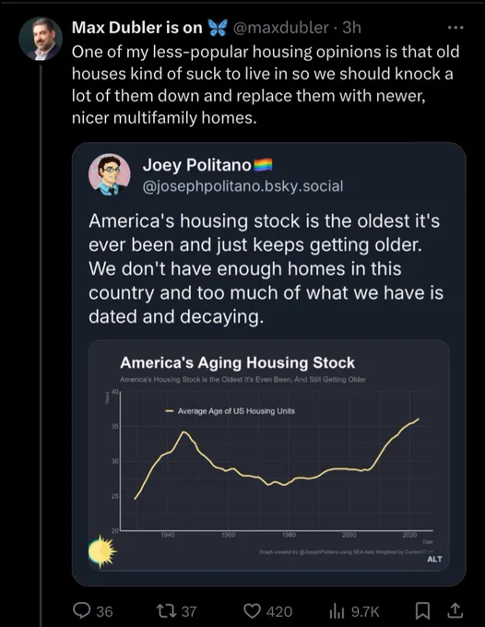Click the @maxdubler handle
Screen dimensions: 485x627
(280, 28)
